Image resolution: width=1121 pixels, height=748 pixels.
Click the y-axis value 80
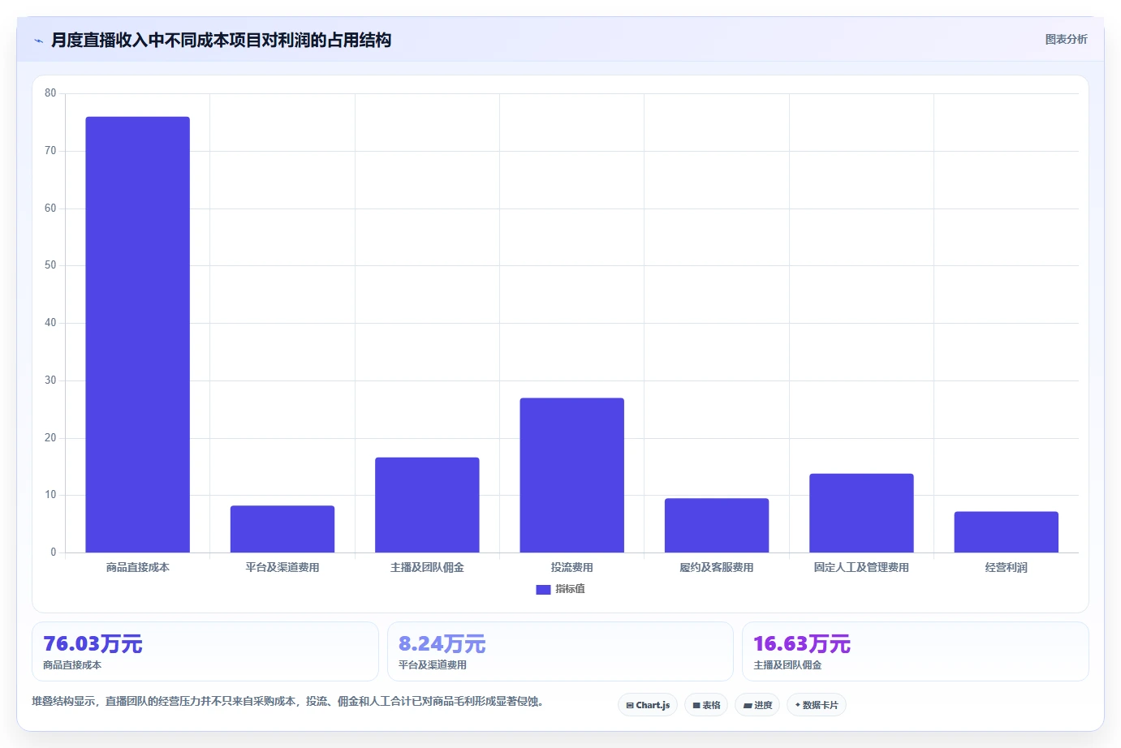[x=50, y=93]
